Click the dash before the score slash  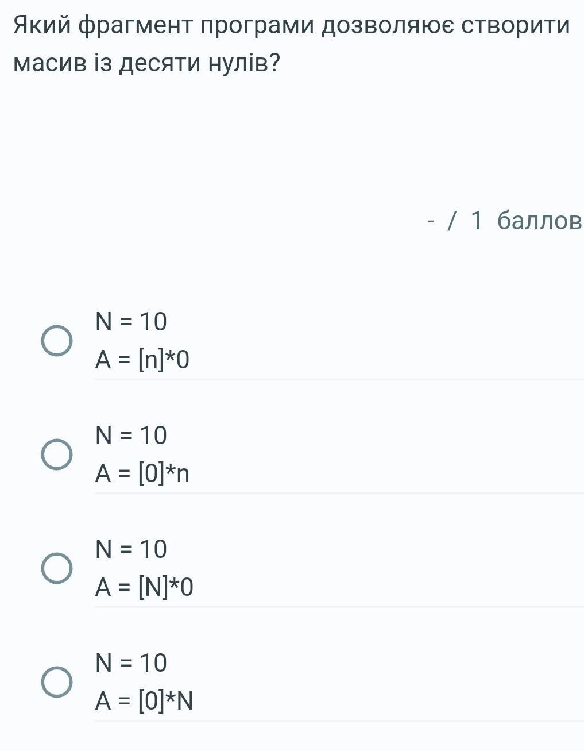(431, 220)
